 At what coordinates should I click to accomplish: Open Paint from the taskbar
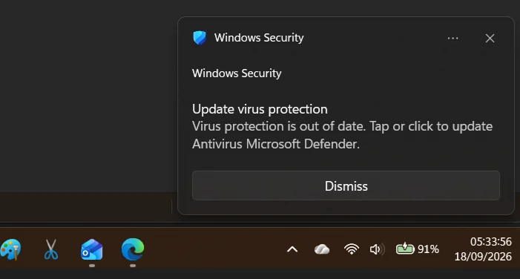10,249
